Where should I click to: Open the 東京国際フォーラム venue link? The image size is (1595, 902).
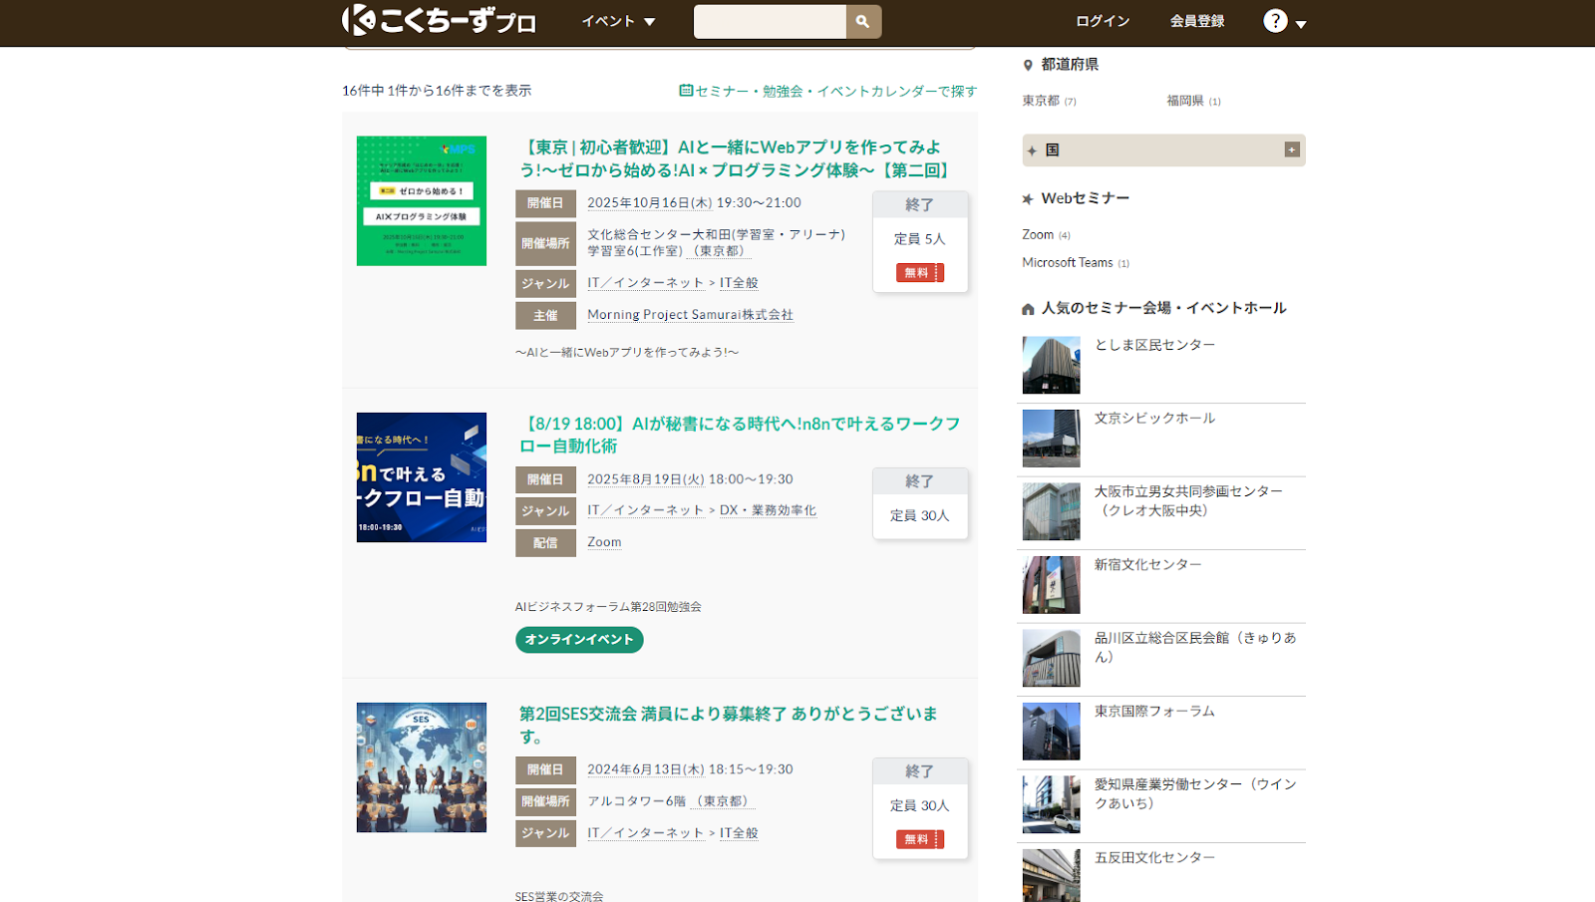[1154, 712]
